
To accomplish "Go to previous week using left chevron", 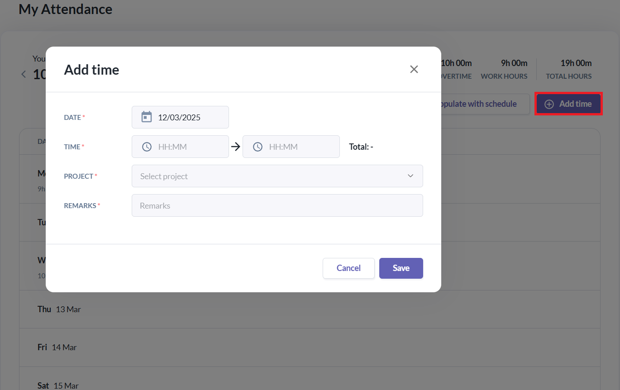I will click(x=24, y=74).
